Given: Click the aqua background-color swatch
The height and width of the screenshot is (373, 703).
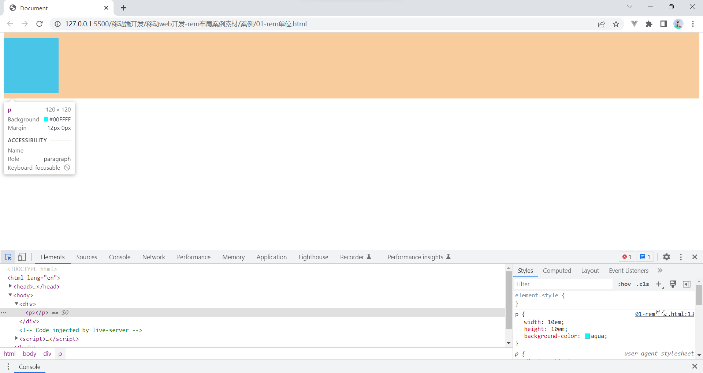Looking at the screenshot, I should 587,336.
